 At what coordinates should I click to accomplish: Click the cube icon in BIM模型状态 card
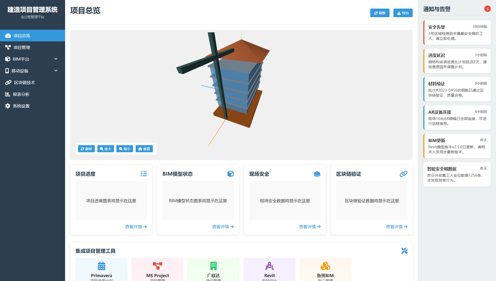tap(230, 174)
